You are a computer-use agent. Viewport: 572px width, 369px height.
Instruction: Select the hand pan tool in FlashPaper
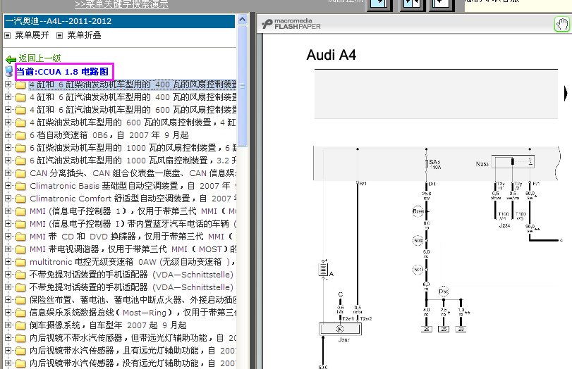click(x=562, y=25)
